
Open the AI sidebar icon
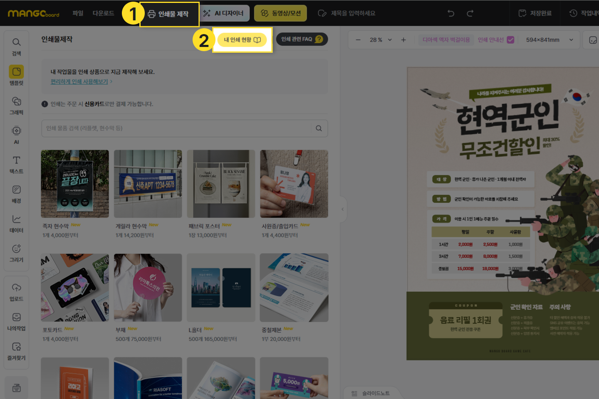(x=16, y=135)
